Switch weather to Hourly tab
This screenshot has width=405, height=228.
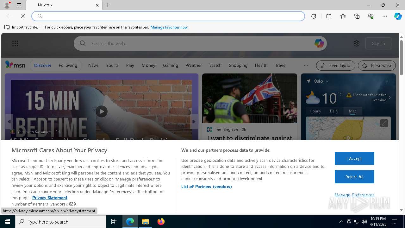coord(315,111)
